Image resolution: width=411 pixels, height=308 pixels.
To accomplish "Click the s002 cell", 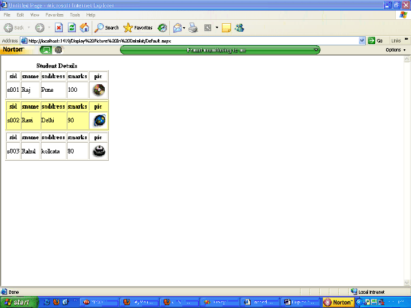I will 13,121.
